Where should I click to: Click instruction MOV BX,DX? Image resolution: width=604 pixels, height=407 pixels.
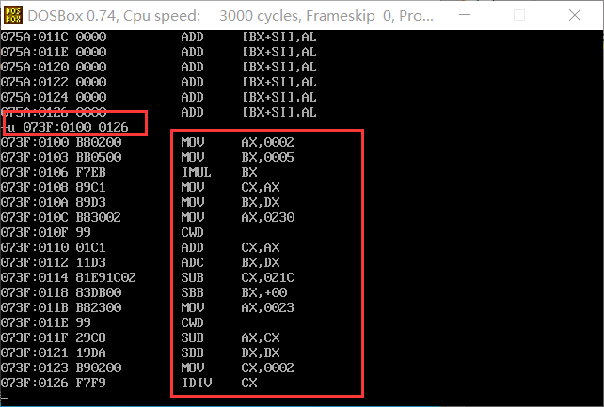click(x=230, y=202)
